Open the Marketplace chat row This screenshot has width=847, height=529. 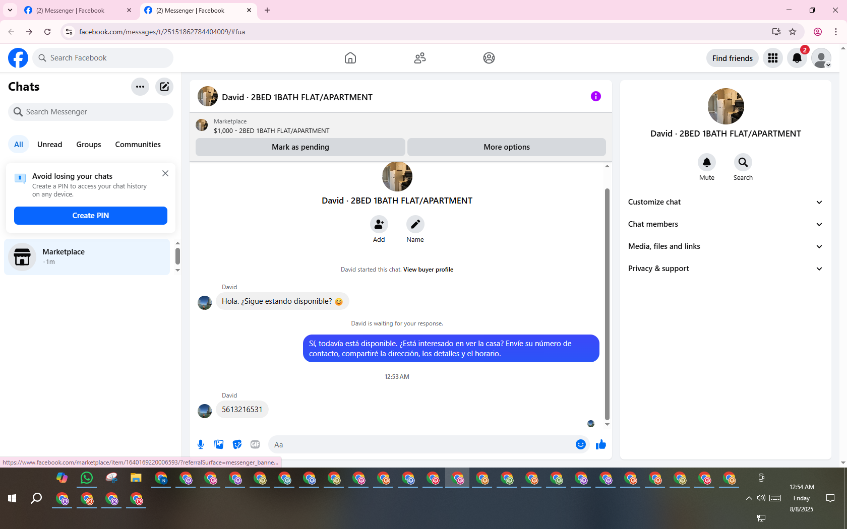(x=87, y=257)
